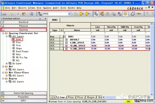Image resolution: width=155 pixels, height=104 pixels.
Task: Click the cascading windows toolbar icon
Action: point(133,14)
